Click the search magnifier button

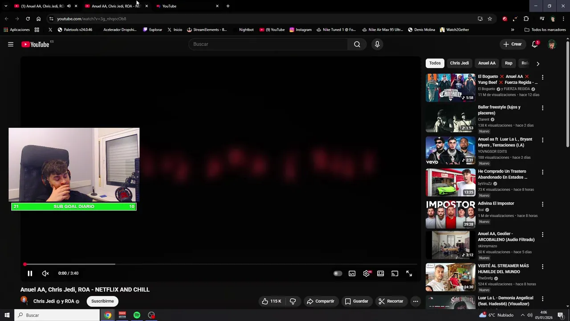pos(357,44)
